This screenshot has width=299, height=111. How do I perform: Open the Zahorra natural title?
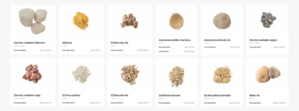click(169, 95)
